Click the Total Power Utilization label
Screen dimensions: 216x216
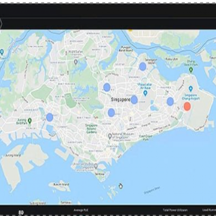175,210
